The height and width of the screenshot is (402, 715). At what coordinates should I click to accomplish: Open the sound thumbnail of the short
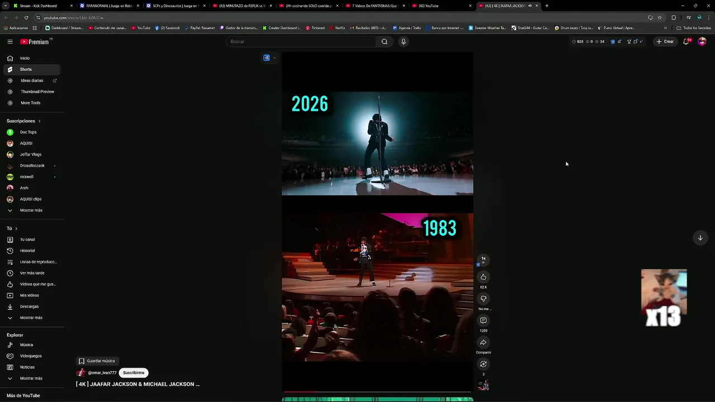pos(483,385)
